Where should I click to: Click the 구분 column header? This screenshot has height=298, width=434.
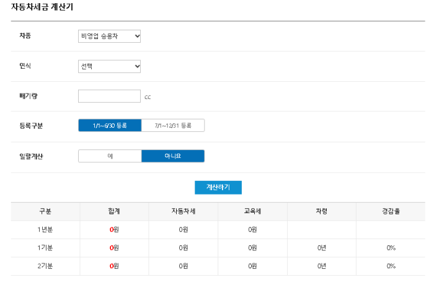pos(45,211)
